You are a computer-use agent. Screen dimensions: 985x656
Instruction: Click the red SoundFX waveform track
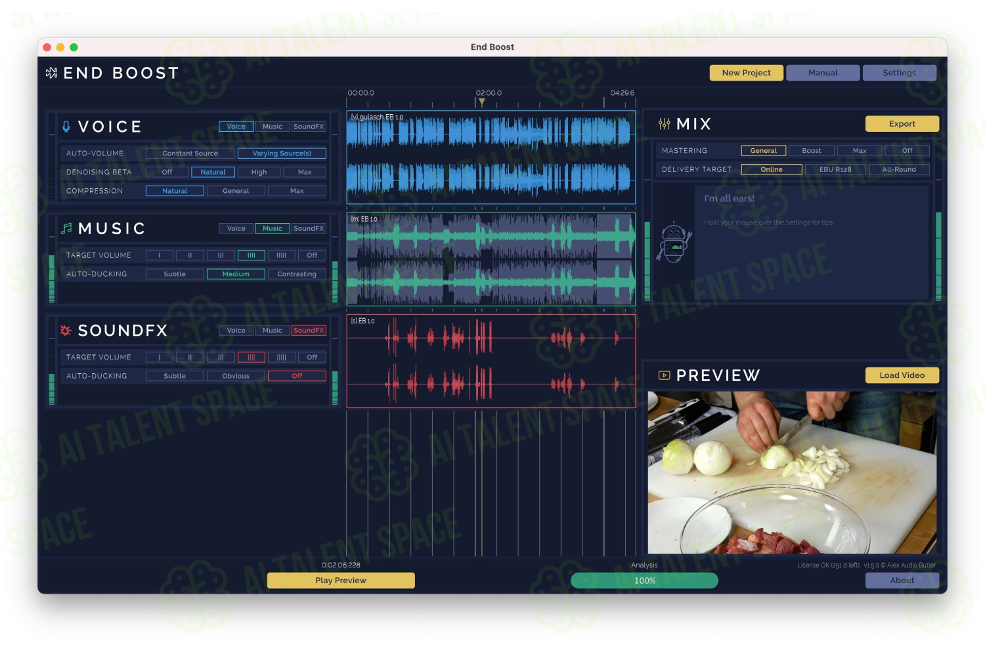(491, 361)
